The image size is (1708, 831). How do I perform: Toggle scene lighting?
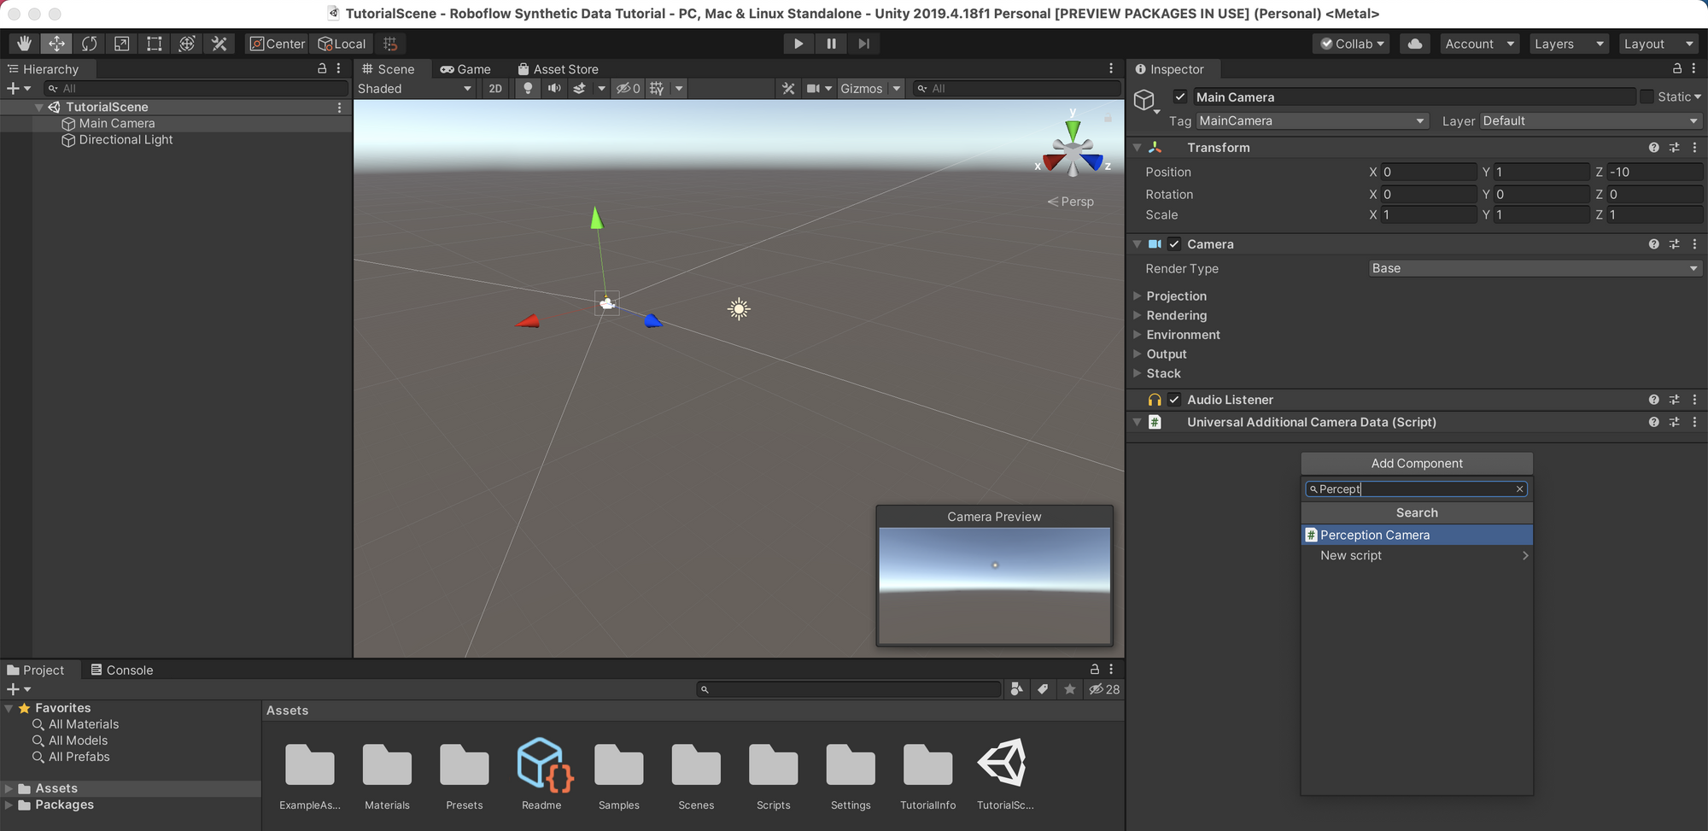point(528,88)
